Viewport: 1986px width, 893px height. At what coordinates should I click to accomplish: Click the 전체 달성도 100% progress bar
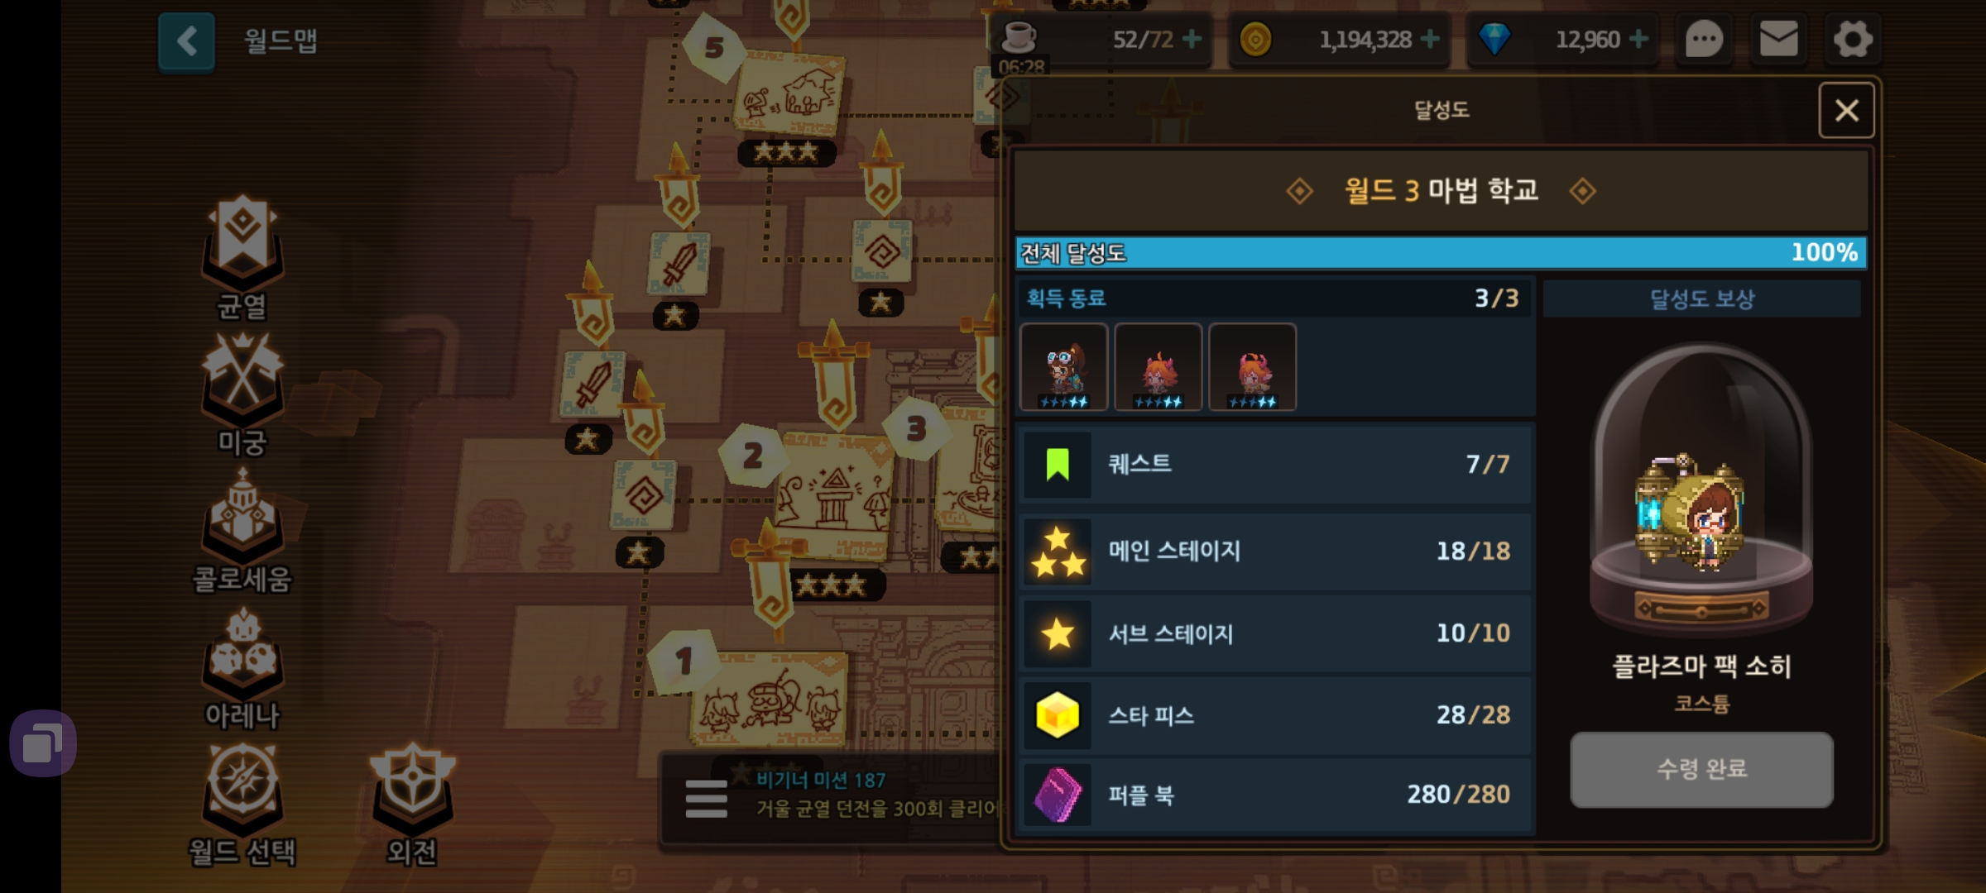click(1441, 252)
